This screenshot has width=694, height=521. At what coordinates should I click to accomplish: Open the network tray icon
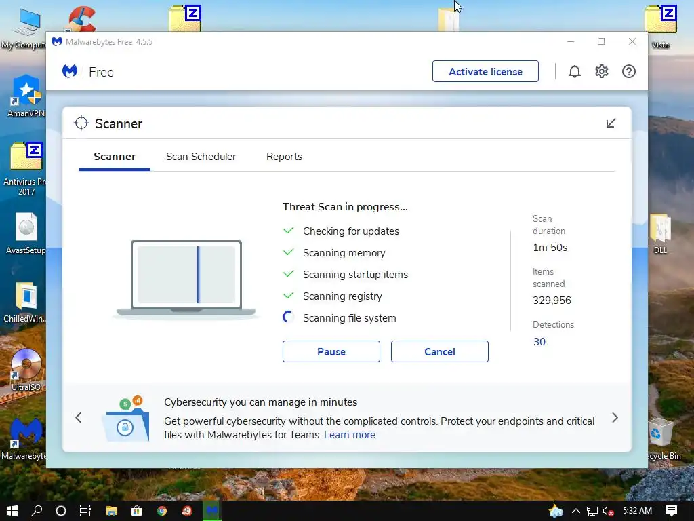(x=592, y=511)
